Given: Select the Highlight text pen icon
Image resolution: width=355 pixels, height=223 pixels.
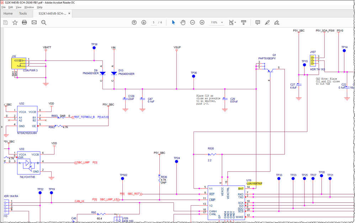Looking at the screenshot, I should click(267, 22).
